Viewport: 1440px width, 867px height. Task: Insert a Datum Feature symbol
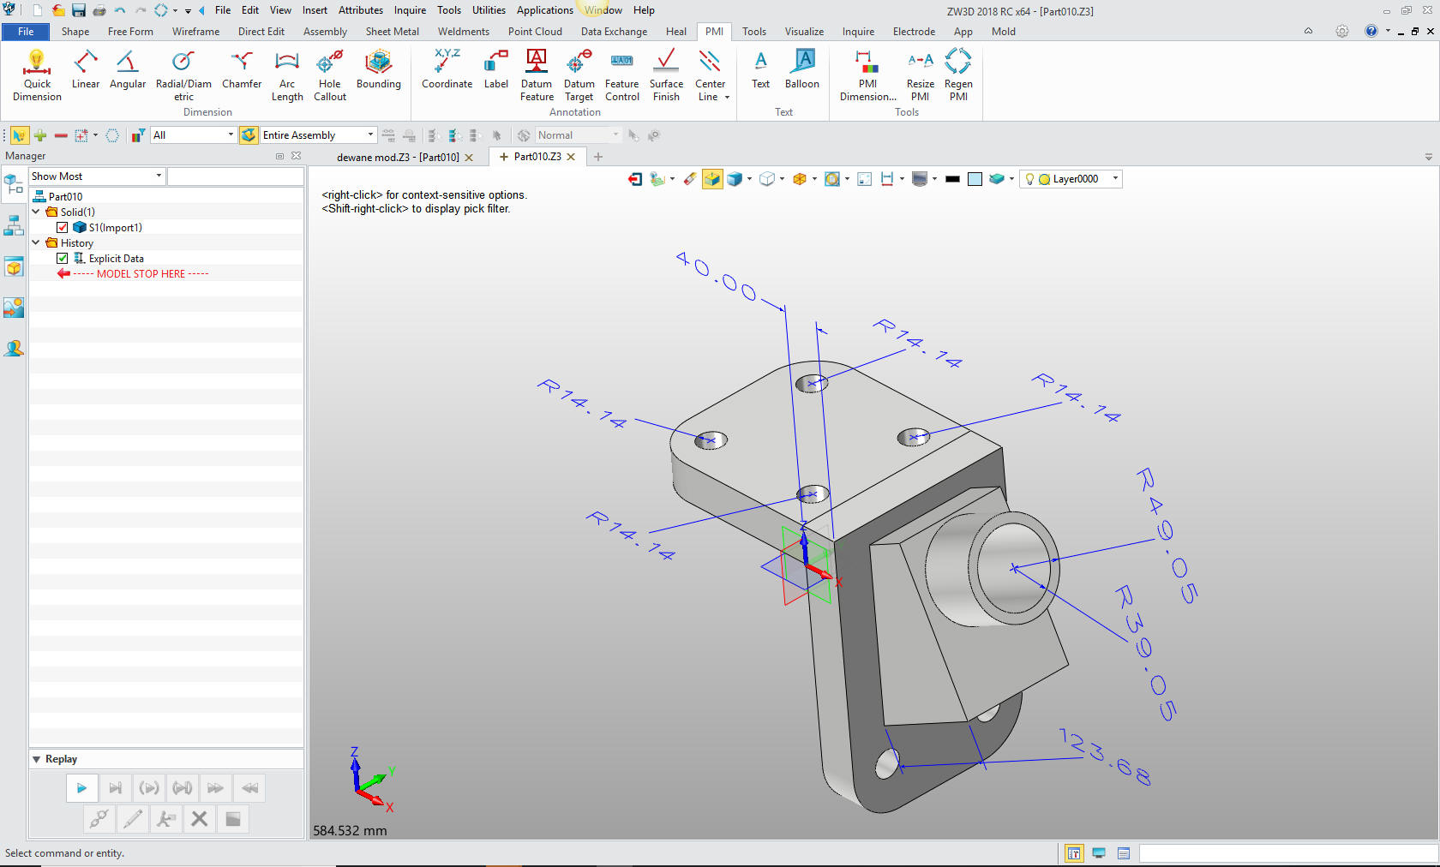tap(537, 75)
